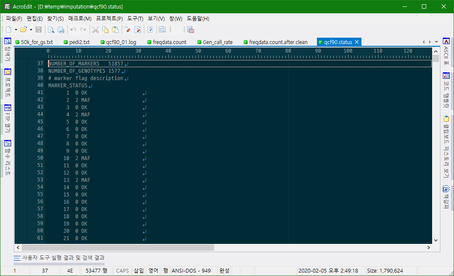Click the 완성 status bar entry
454x276 pixels.
tap(224, 271)
